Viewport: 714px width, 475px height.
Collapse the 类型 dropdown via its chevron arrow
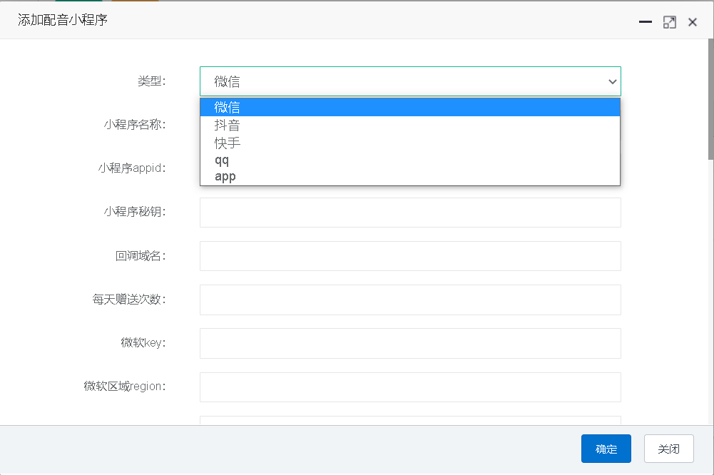[612, 82]
